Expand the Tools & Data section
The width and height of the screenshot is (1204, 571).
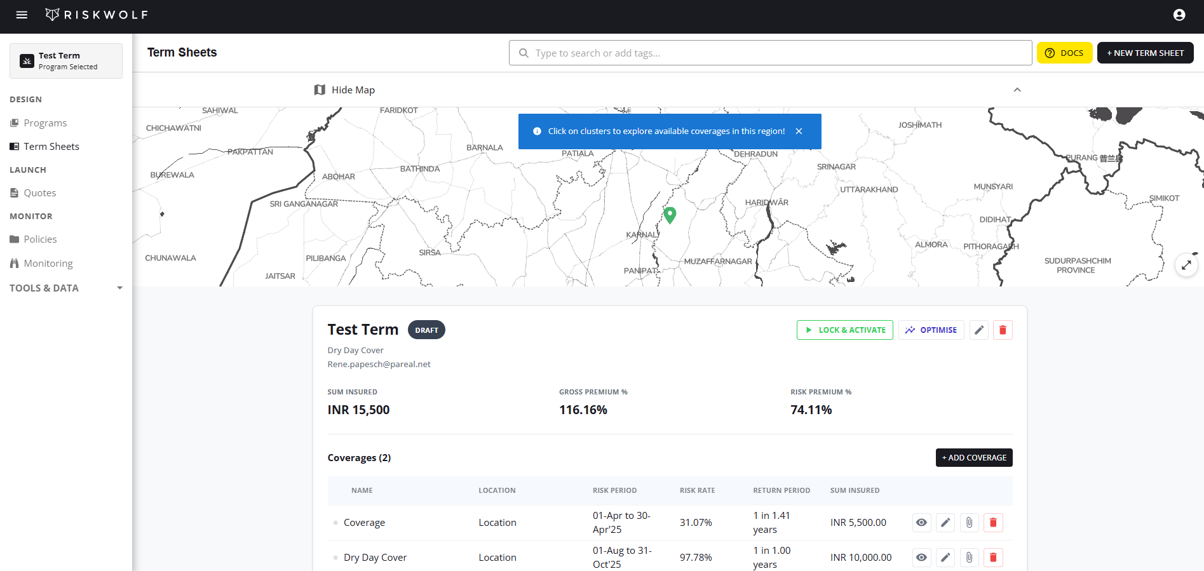(x=66, y=288)
